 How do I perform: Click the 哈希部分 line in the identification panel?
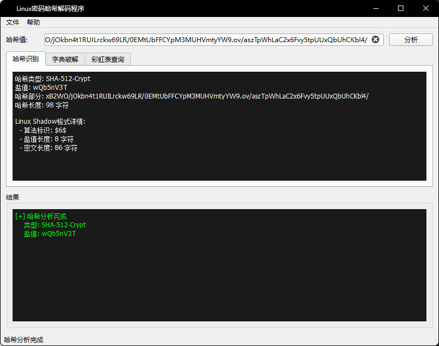pyautogui.click(x=192, y=96)
